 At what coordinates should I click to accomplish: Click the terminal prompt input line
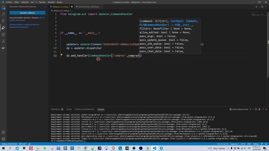click(68, 141)
